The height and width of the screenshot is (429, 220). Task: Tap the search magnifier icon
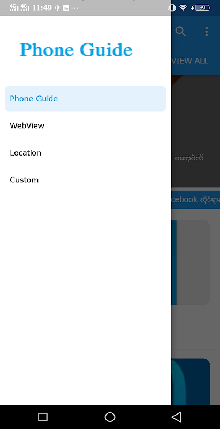[180, 32]
